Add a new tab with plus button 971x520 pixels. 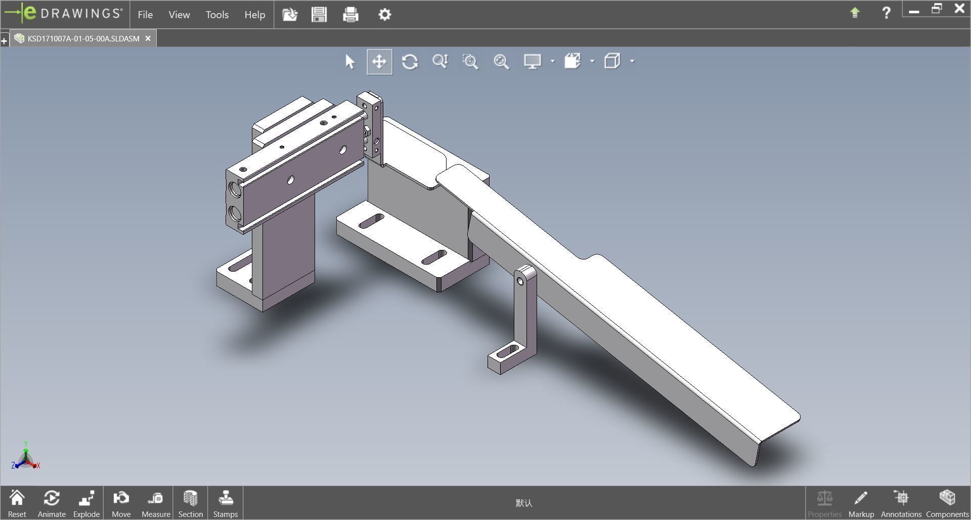pyautogui.click(x=4, y=40)
